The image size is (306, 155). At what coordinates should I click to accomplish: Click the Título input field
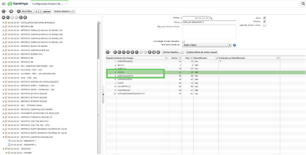click(209, 22)
